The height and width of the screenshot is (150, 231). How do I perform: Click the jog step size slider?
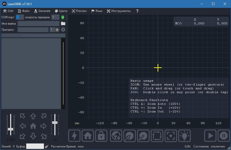pyautogui.click(x=55, y=125)
